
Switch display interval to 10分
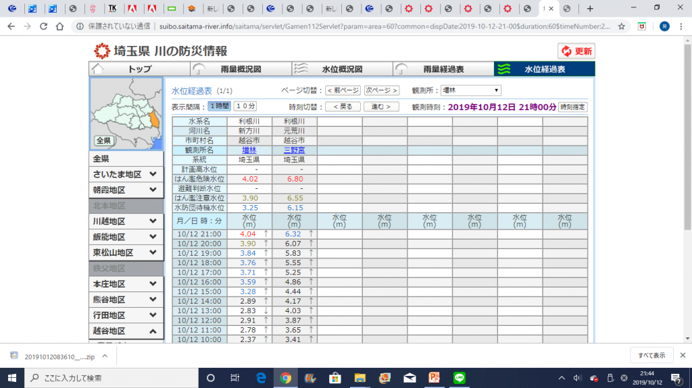tap(245, 106)
